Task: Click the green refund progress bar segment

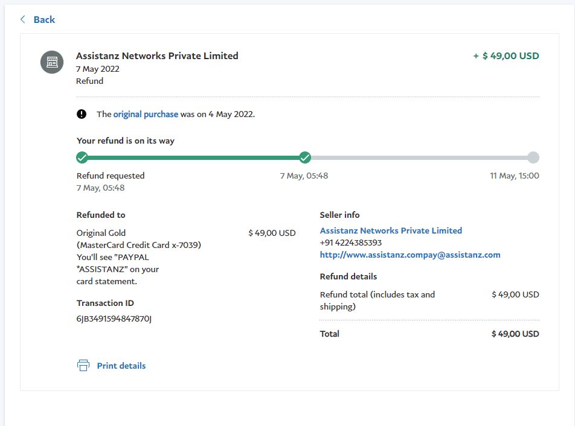Action: [x=193, y=158]
